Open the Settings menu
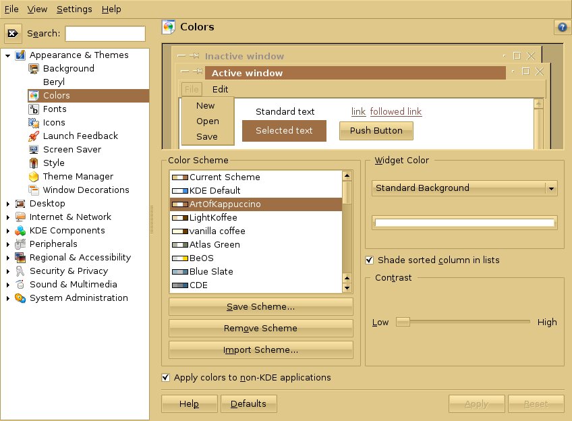Image resolution: width=572 pixels, height=421 pixels. click(74, 9)
